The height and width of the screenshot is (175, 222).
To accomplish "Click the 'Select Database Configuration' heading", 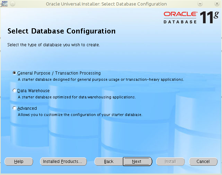I will [62, 31].
